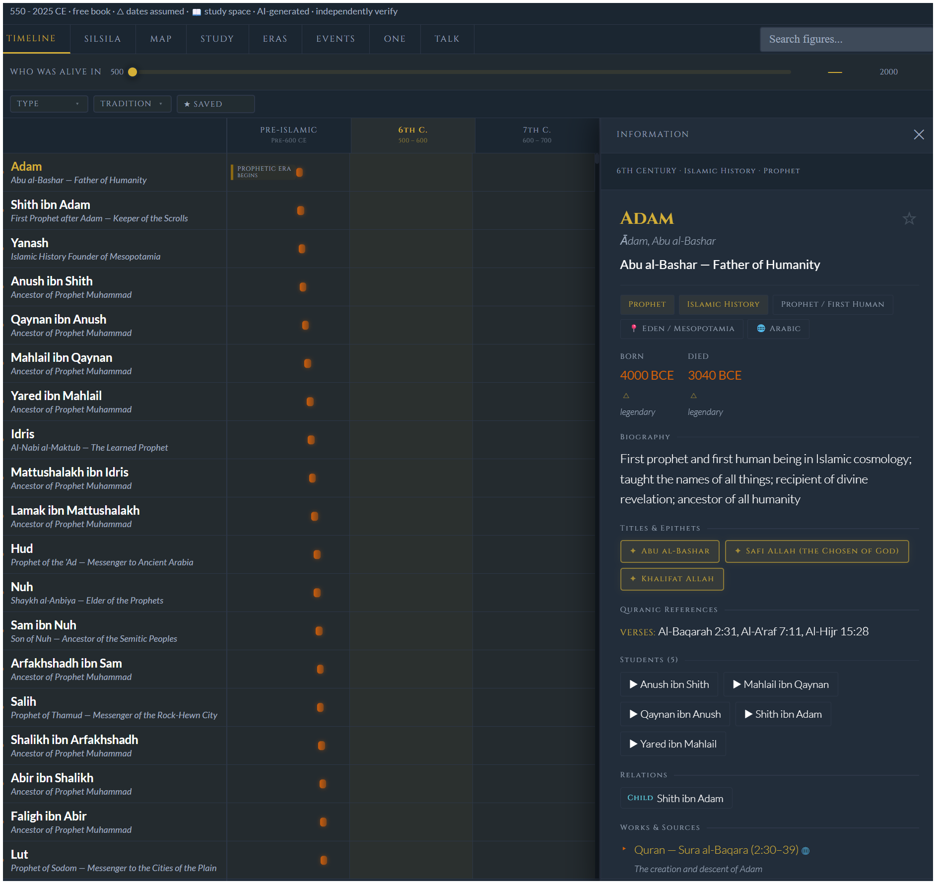Viewport: 936px width, 884px height.
Task: Toggle the Islamic History tag
Action: [x=723, y=304]
